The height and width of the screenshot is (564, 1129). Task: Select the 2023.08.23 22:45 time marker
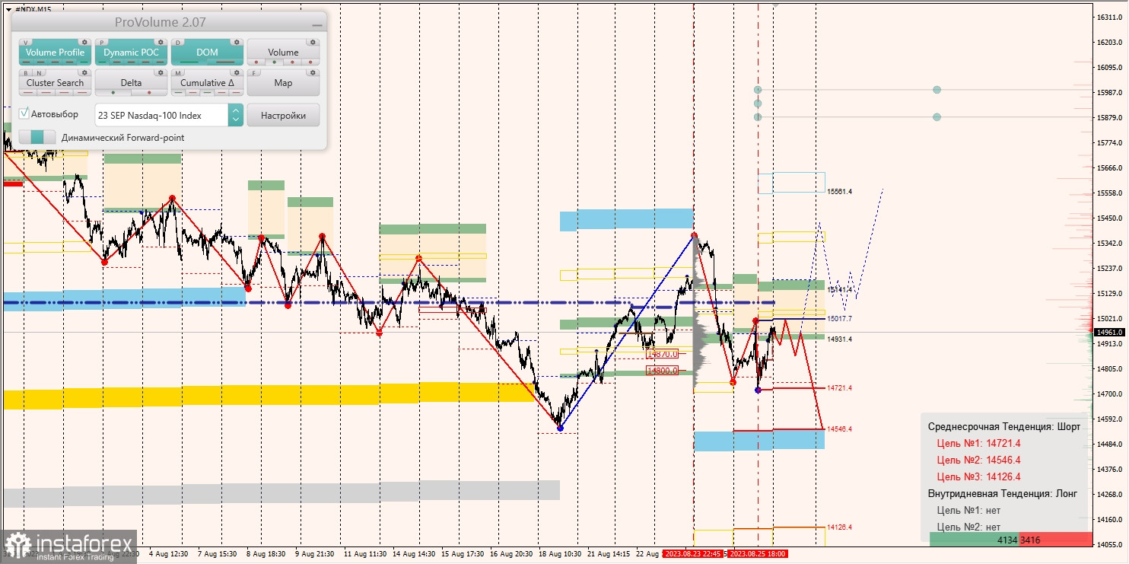click(693, 554)
